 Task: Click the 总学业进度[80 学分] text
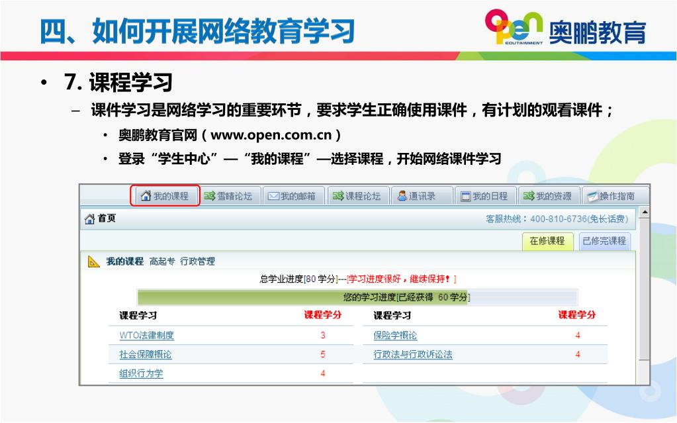pos(298,279)
